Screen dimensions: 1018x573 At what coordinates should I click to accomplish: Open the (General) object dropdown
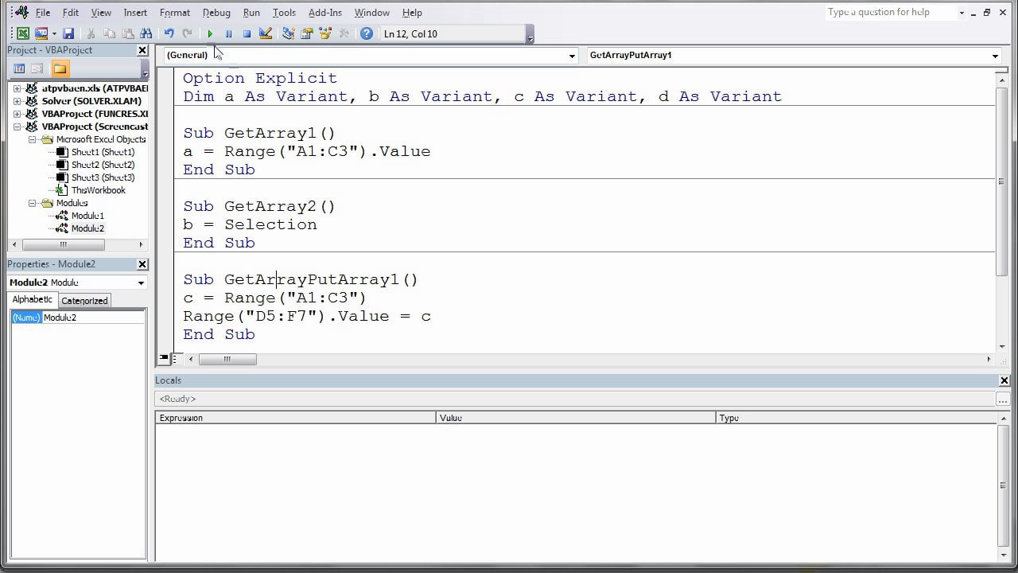pos(572,56)
